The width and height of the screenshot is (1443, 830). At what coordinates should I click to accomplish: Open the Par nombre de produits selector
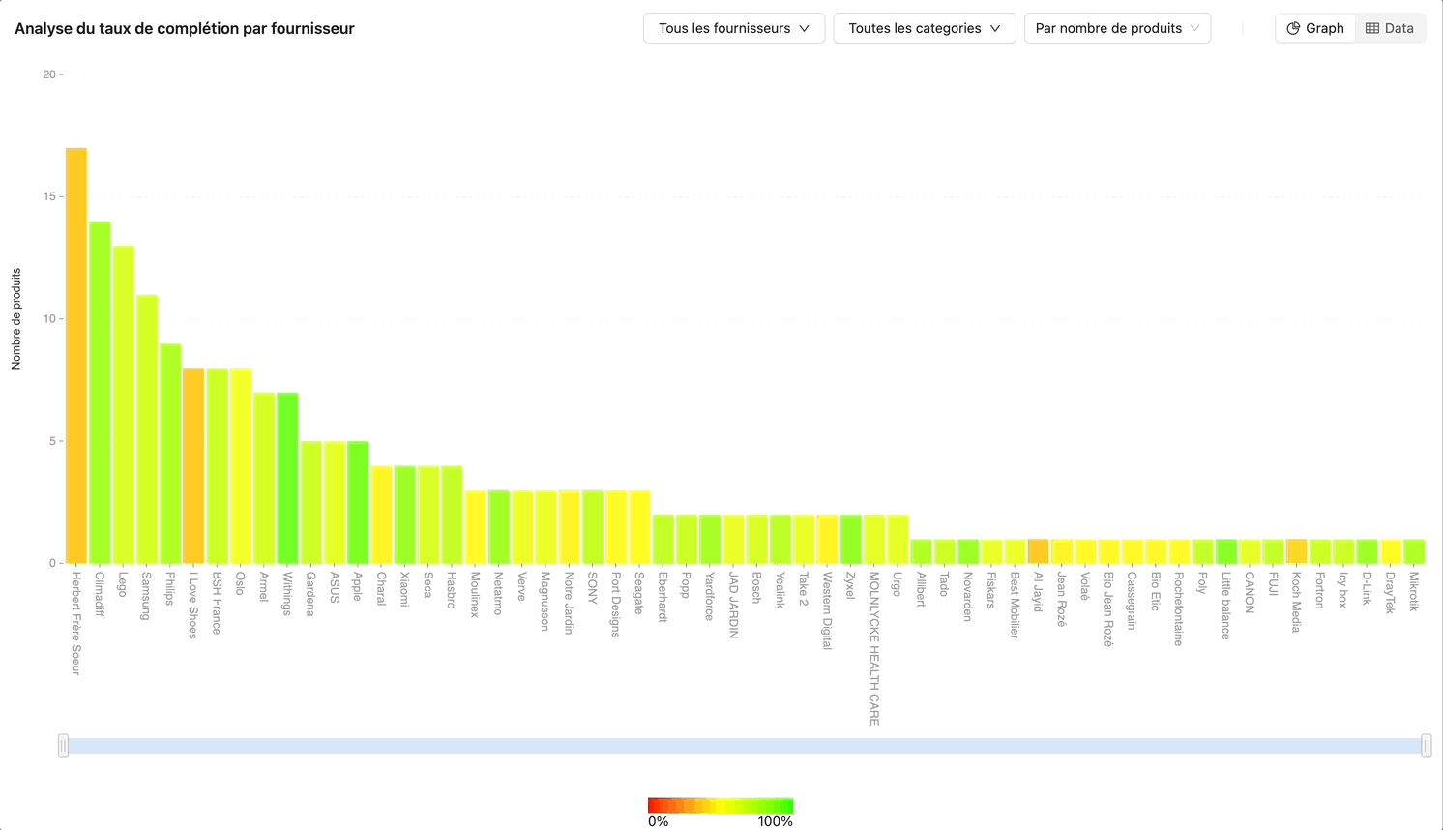[1116, 28]
